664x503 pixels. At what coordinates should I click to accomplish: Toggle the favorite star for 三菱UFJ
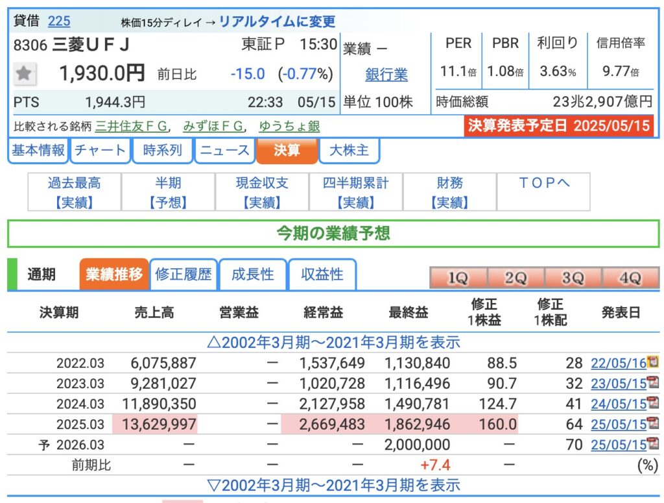(24, 74)
